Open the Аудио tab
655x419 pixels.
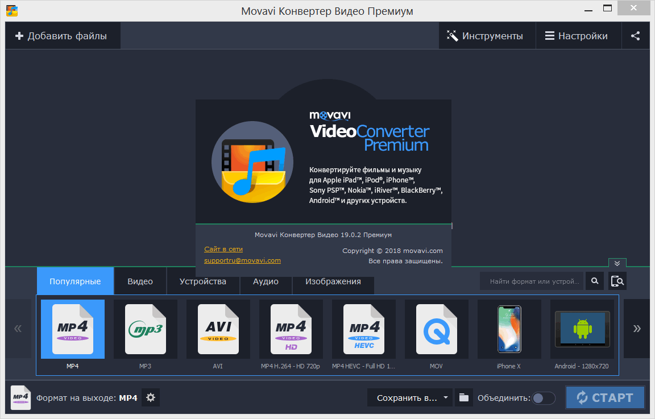click(266, 281)
